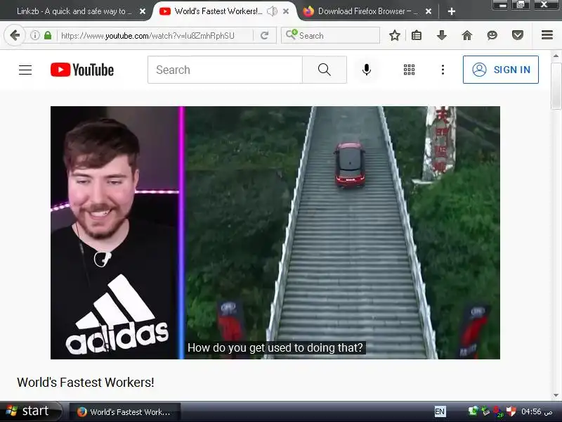
Task: Go to Firefox home page icon
Action: click(467, 35)
